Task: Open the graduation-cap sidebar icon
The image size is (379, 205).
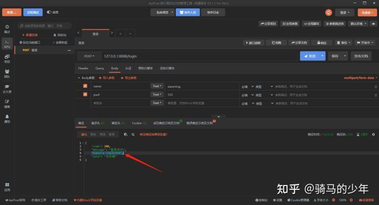Action: point(7,89)
